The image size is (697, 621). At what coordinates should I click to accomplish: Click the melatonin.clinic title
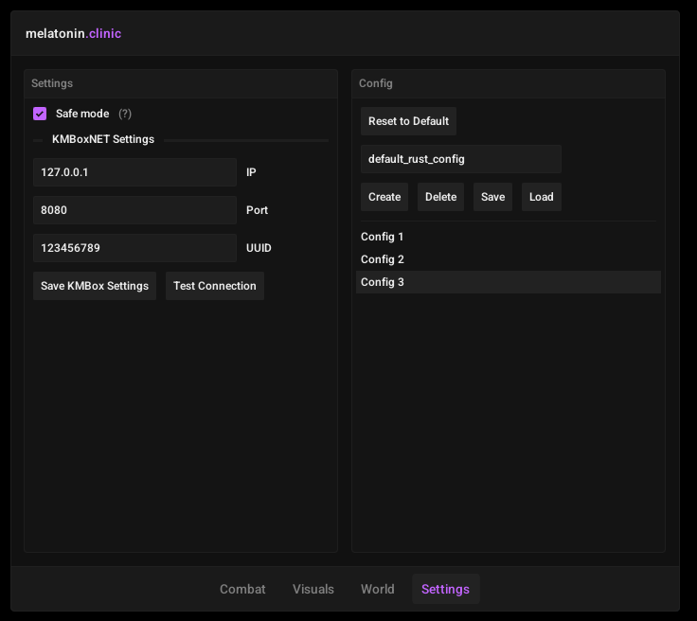[73, 33]
